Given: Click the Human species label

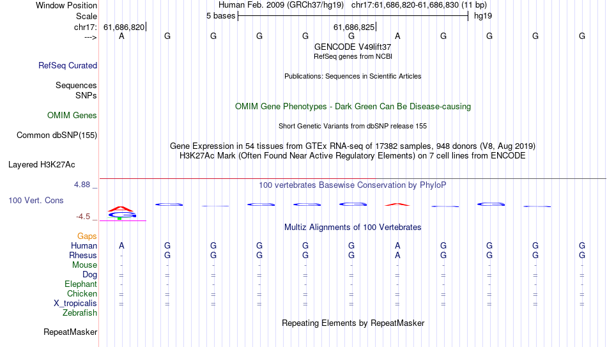Looking at the screenshot, I should 84,246.
